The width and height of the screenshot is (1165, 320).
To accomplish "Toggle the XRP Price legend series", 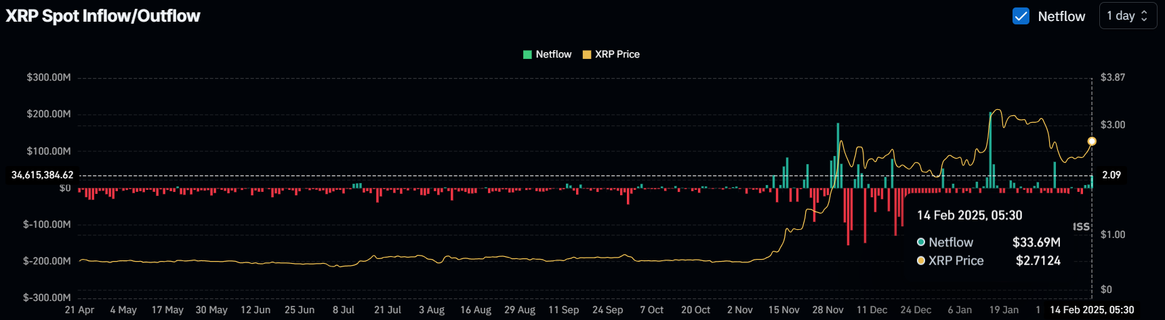I will (611, 54).
